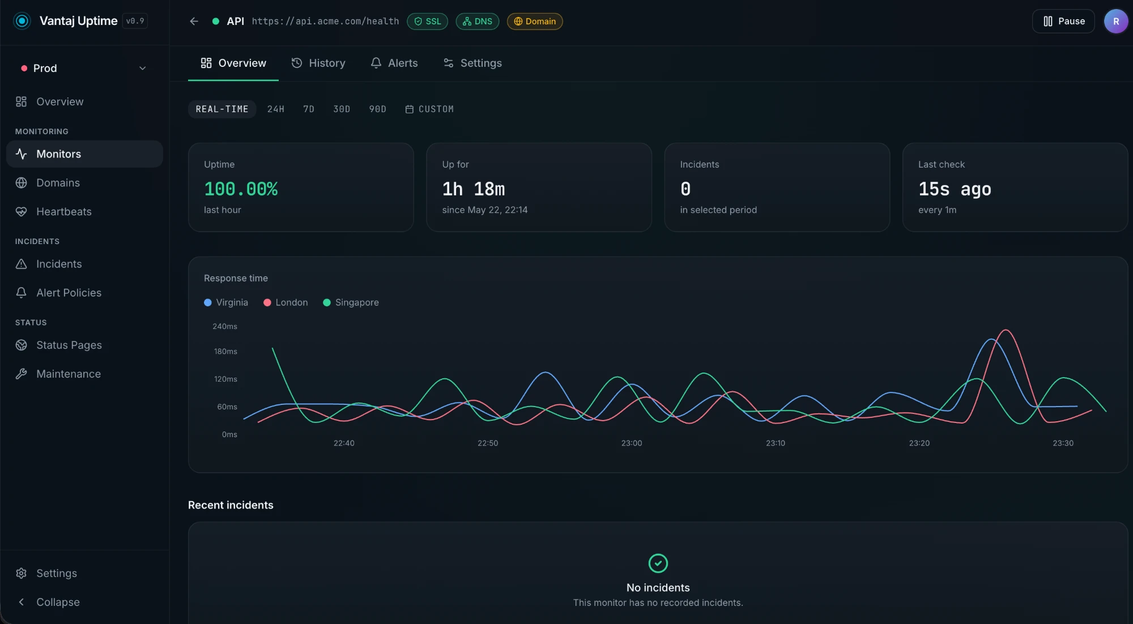Click the Recent incidents heading
The image size is (1133, 624).
pos(231,505)
